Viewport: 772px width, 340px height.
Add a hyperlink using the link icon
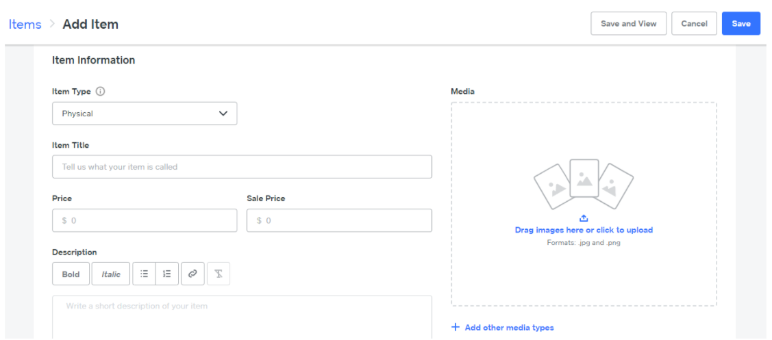[x=192, y=274]
